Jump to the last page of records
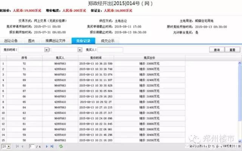The height and width of the screenshot is (151, 242). click(52, 146)
